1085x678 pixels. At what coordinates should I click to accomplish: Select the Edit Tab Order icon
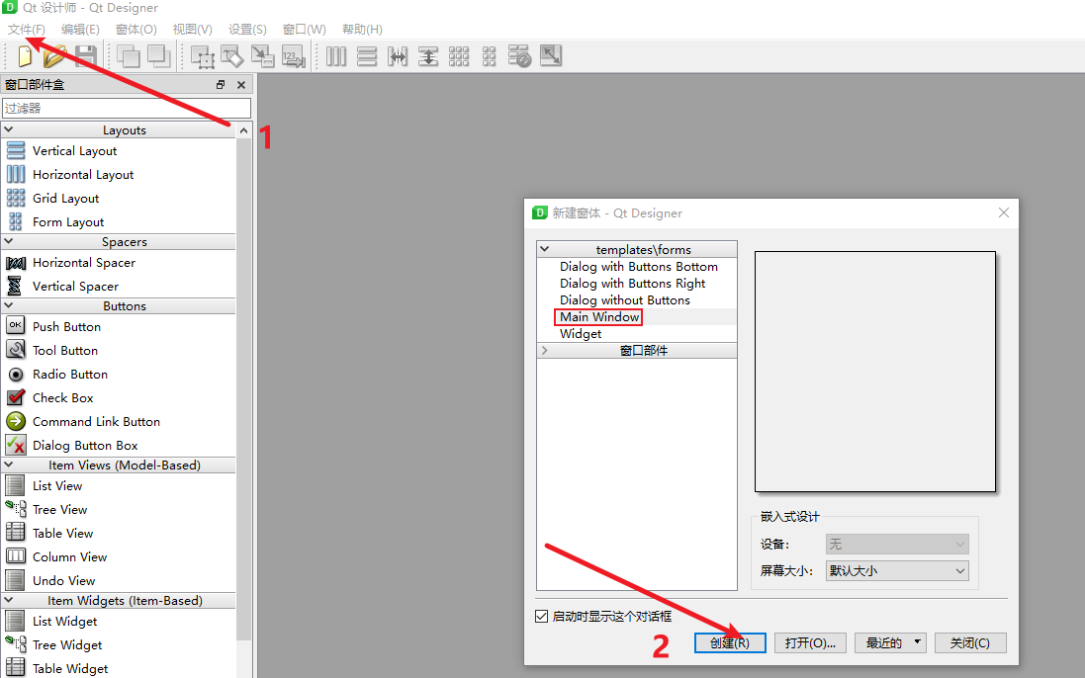tap(293, 56)
